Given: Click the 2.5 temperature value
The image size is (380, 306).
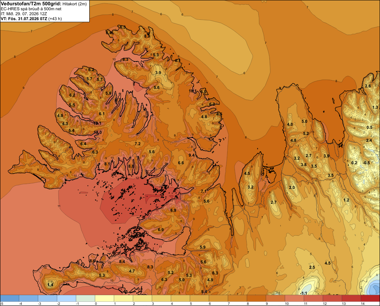Looking at the screenshot, I should 312,267.
